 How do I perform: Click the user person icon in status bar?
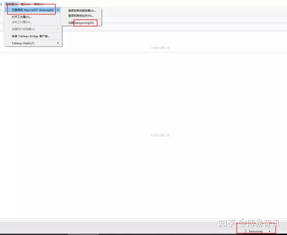[245, 231]
